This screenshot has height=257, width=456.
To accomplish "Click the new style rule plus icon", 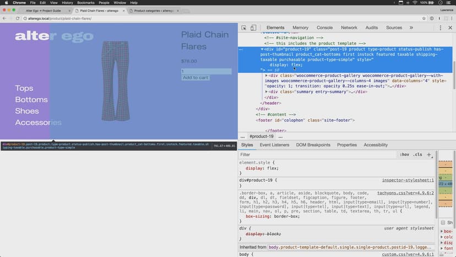I will coord(429,155).
